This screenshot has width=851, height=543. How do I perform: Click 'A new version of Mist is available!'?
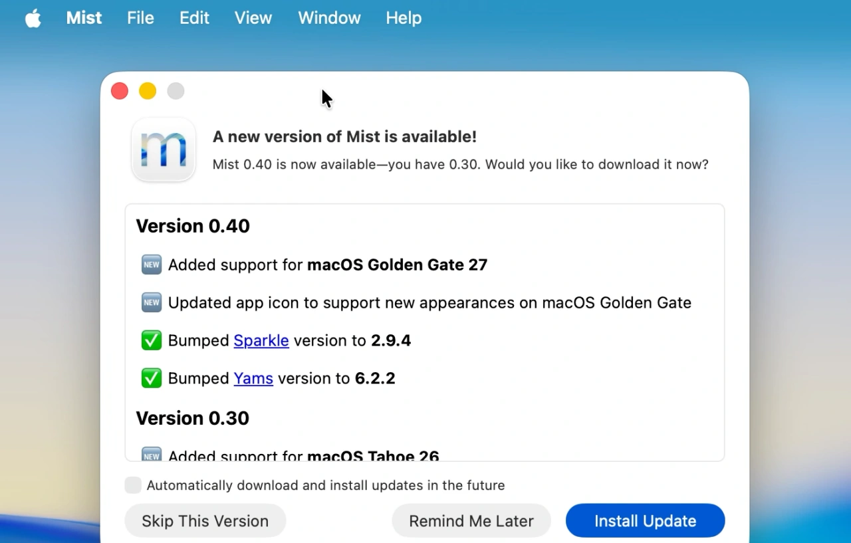344,137
